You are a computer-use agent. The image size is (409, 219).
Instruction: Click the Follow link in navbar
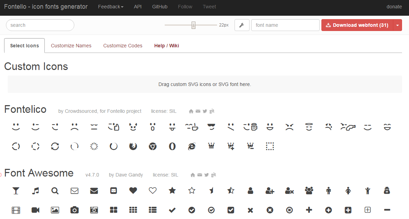(x=185, y=7)
